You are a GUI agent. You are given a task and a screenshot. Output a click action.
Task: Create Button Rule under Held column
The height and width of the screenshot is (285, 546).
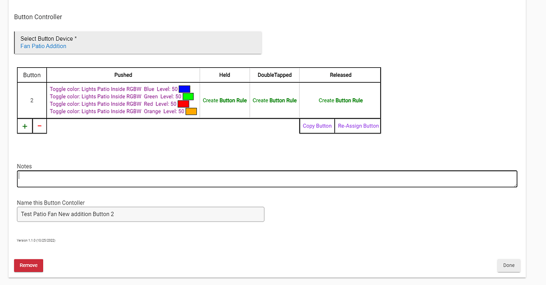(x=224, y=100)
